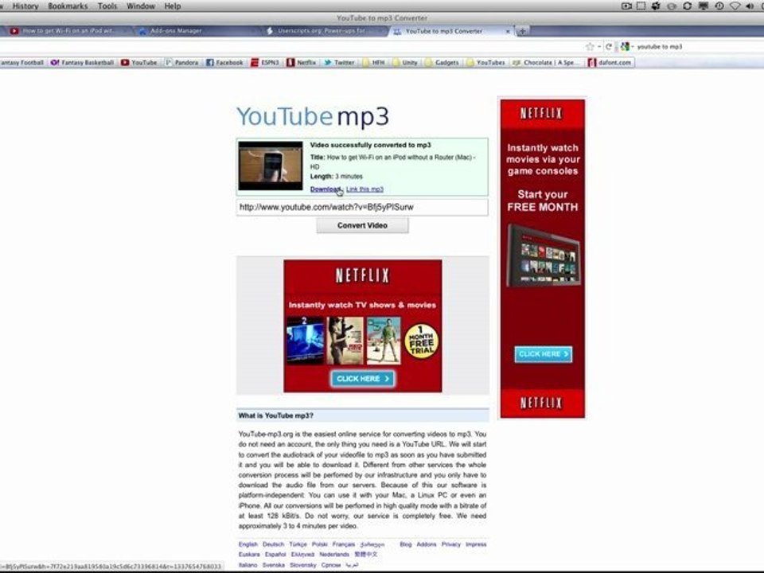The width and height of the screenshot is (764, 573).
Task: Select the English language link
Action: click(248, 544)
